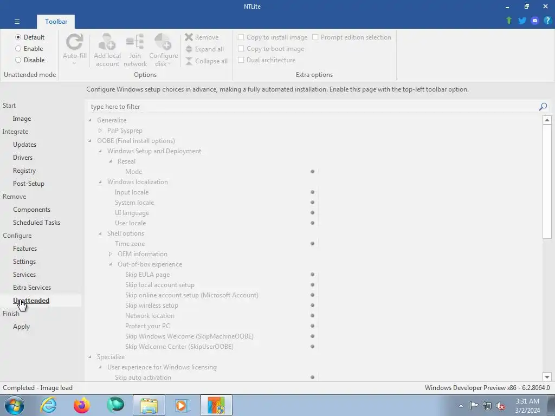Expand OEM information node
Viewport: 555px width, 416px height.
(111, 254)
